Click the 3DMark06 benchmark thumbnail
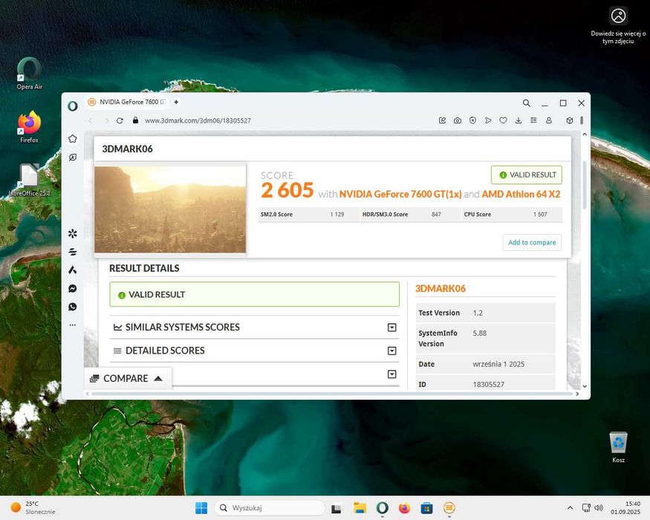The height and width of the screenshot is (520, 650). [170, 209]
